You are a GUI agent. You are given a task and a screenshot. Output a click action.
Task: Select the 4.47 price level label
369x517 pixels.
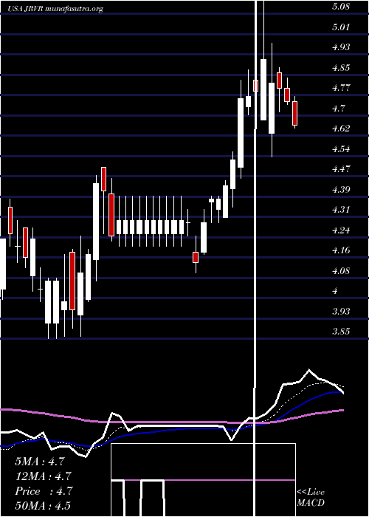341,169
